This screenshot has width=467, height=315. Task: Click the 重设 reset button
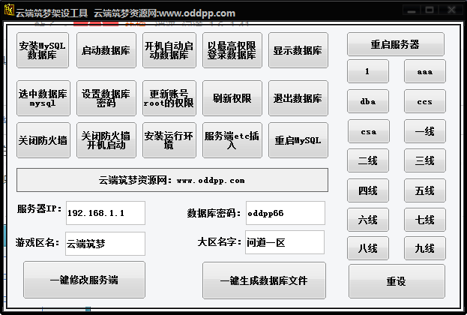point(397,281)
